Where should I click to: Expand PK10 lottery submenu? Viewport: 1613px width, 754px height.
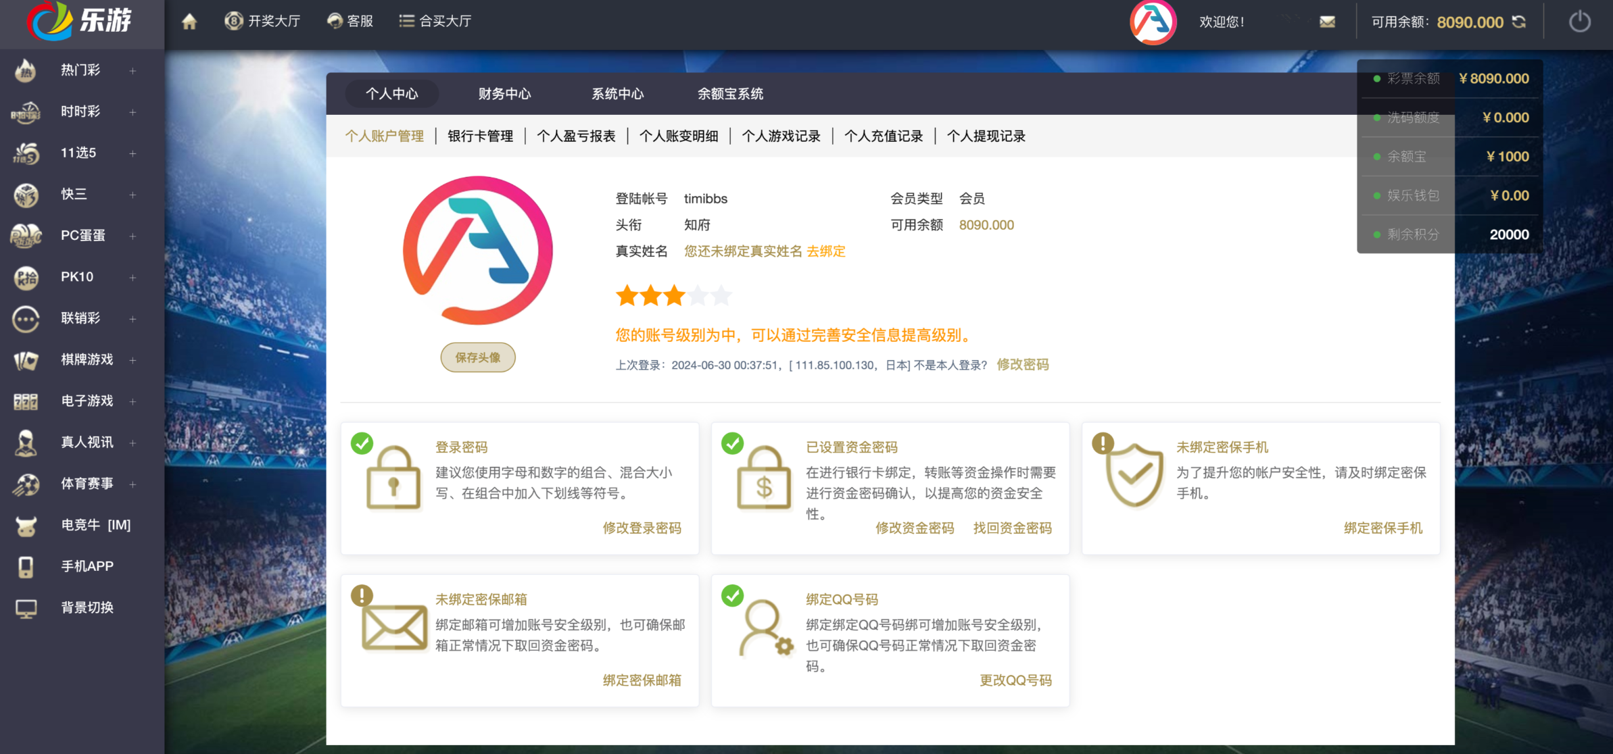click(133, 278)
